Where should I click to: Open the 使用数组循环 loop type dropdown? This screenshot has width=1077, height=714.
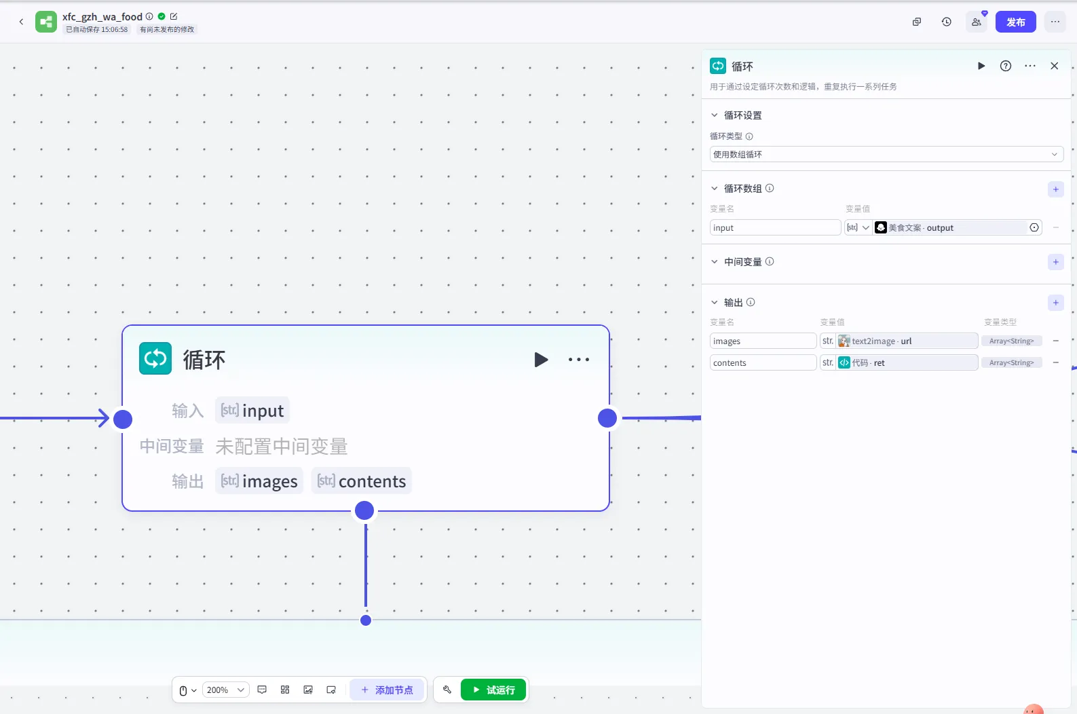click(x=886, y=154)
